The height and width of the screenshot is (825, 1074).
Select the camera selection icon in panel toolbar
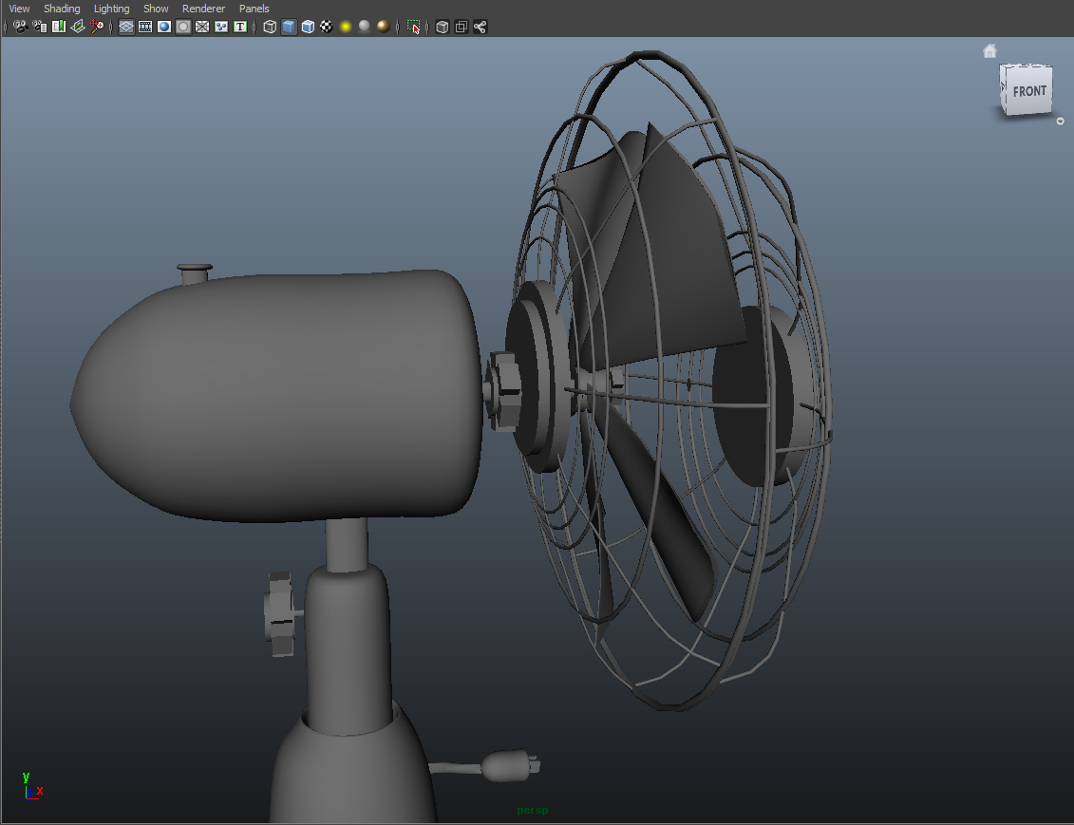[21, 27]
